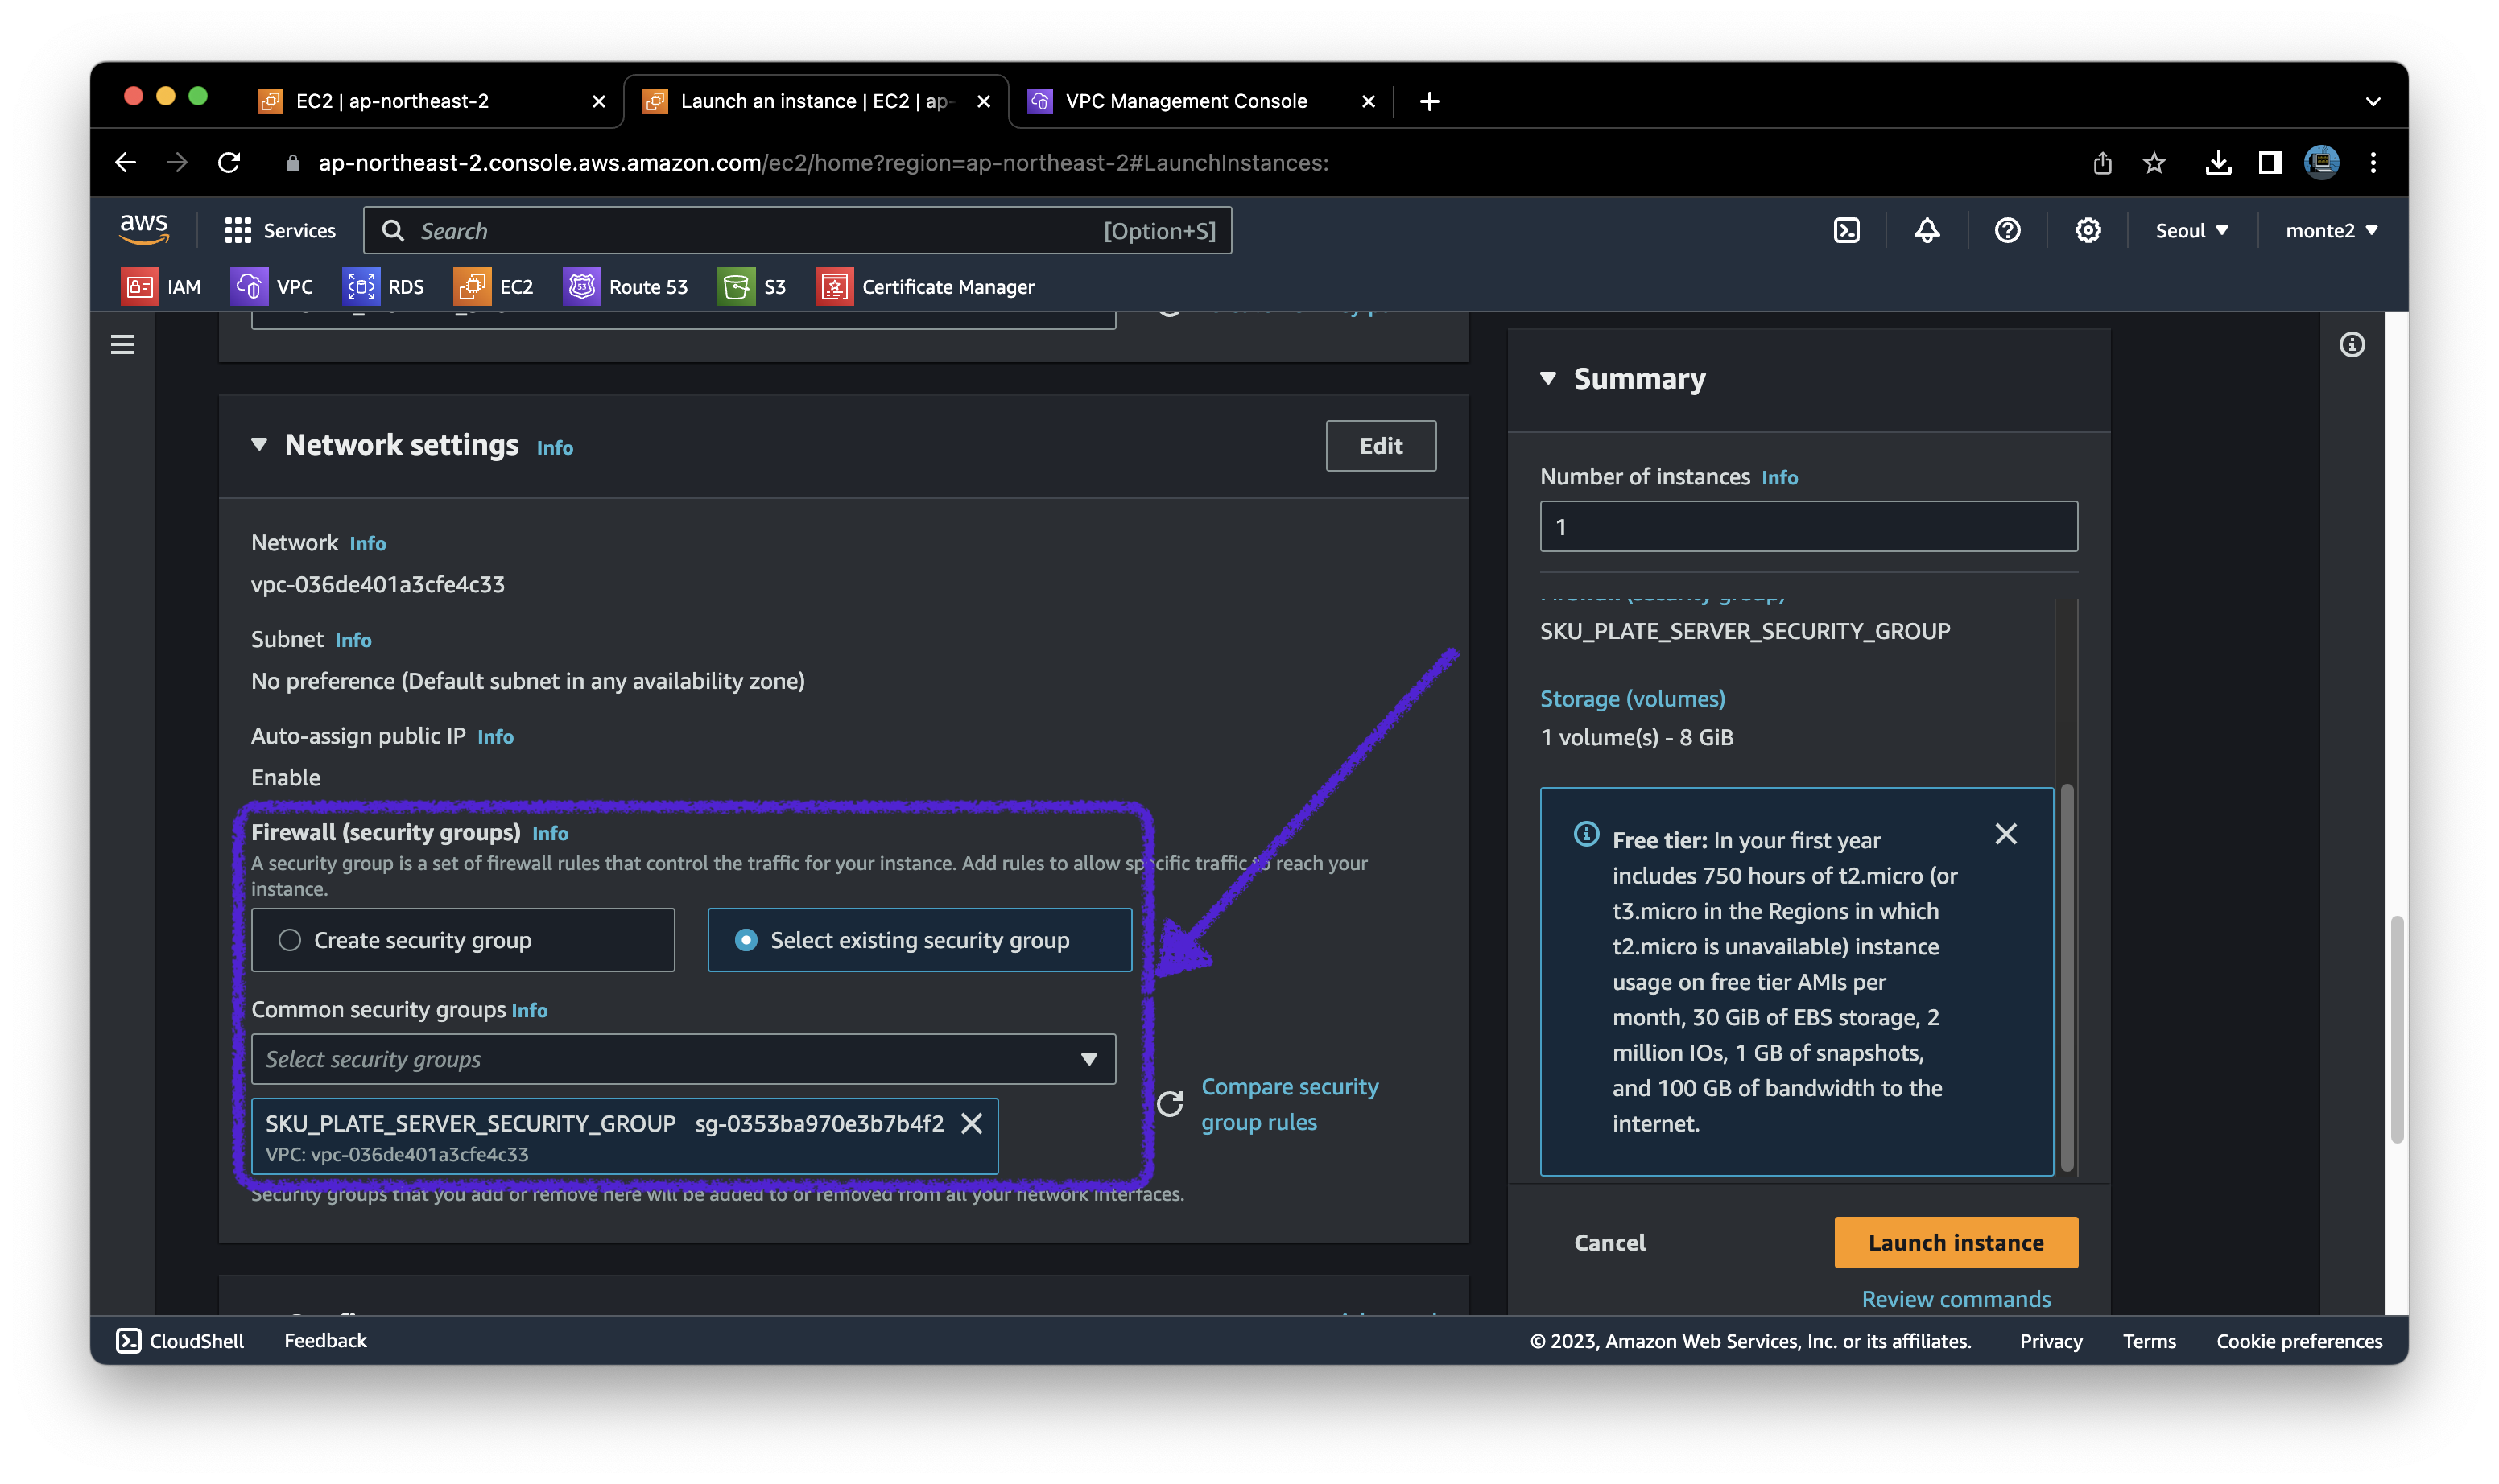The image size is (2499, 1484).
Task: Open the S3 service shortcut
Action: pyautogui.click(x=752, y=287)
